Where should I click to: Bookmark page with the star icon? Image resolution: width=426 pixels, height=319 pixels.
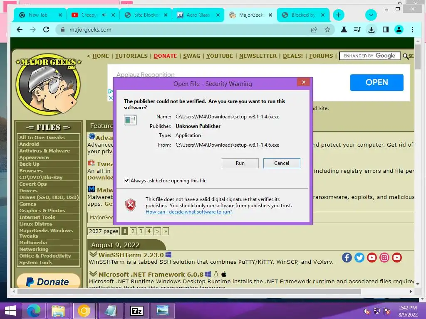point(327,29)
